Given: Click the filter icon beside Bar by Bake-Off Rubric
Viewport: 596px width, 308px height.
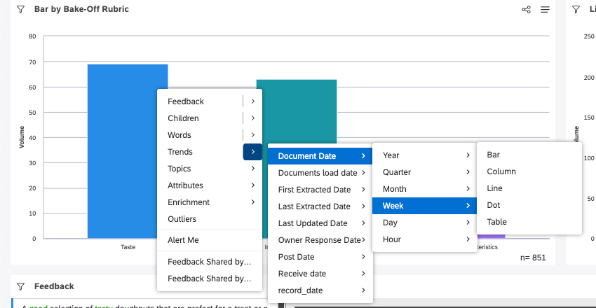Looking at the screenshot, I should pyautogui.click(x=20, y=10).
